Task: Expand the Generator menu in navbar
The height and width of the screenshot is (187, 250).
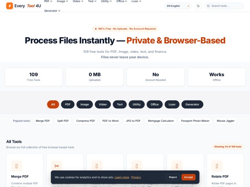Action: 52,11
